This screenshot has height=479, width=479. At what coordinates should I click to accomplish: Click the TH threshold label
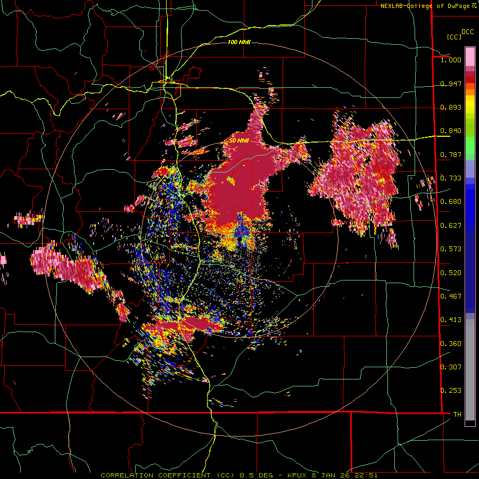457,415
